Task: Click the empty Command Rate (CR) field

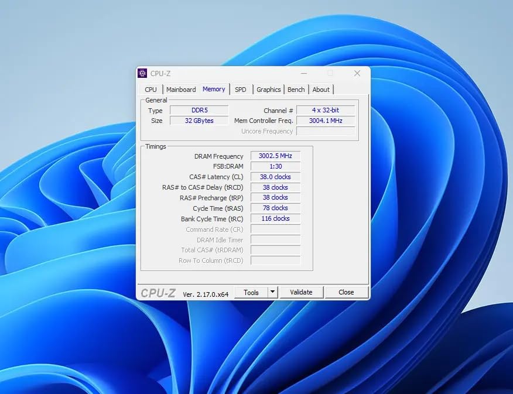Action: tap(275, 229)
